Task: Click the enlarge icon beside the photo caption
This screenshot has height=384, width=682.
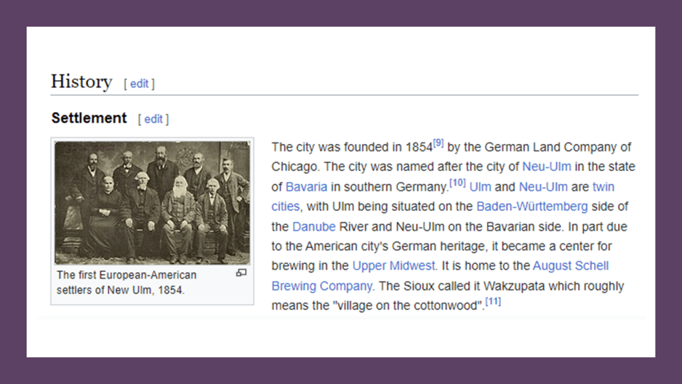Action: point(241,273)
